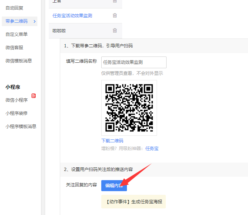
Task: Open 微信小程序 in the sidebar
Action: (x=17, y=100)
